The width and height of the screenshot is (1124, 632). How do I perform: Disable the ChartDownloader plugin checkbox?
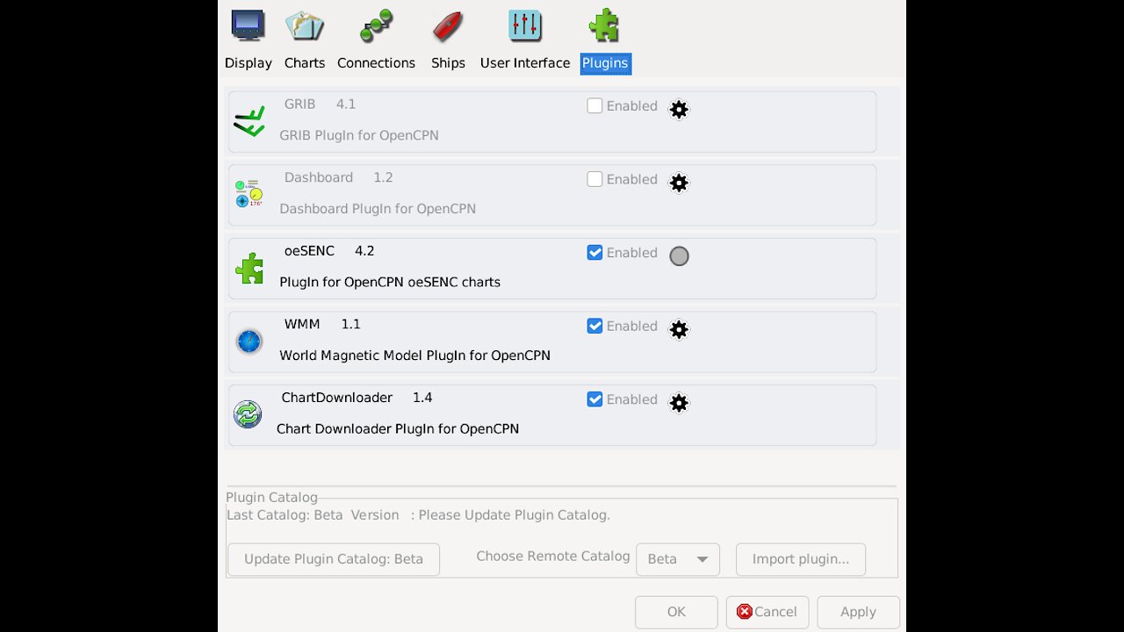[594, 399]
